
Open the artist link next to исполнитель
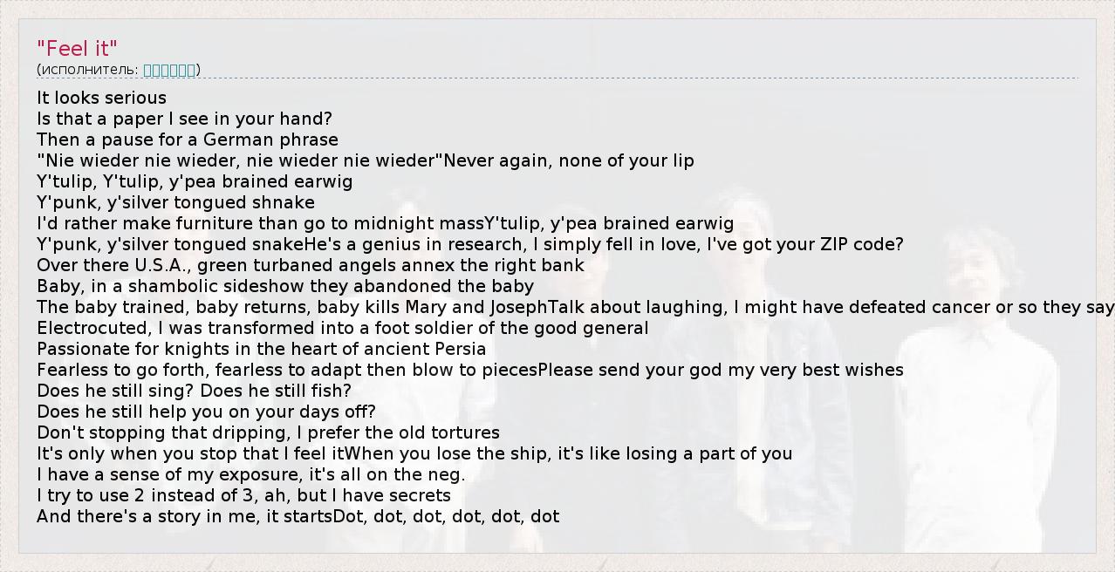point(169,70)
